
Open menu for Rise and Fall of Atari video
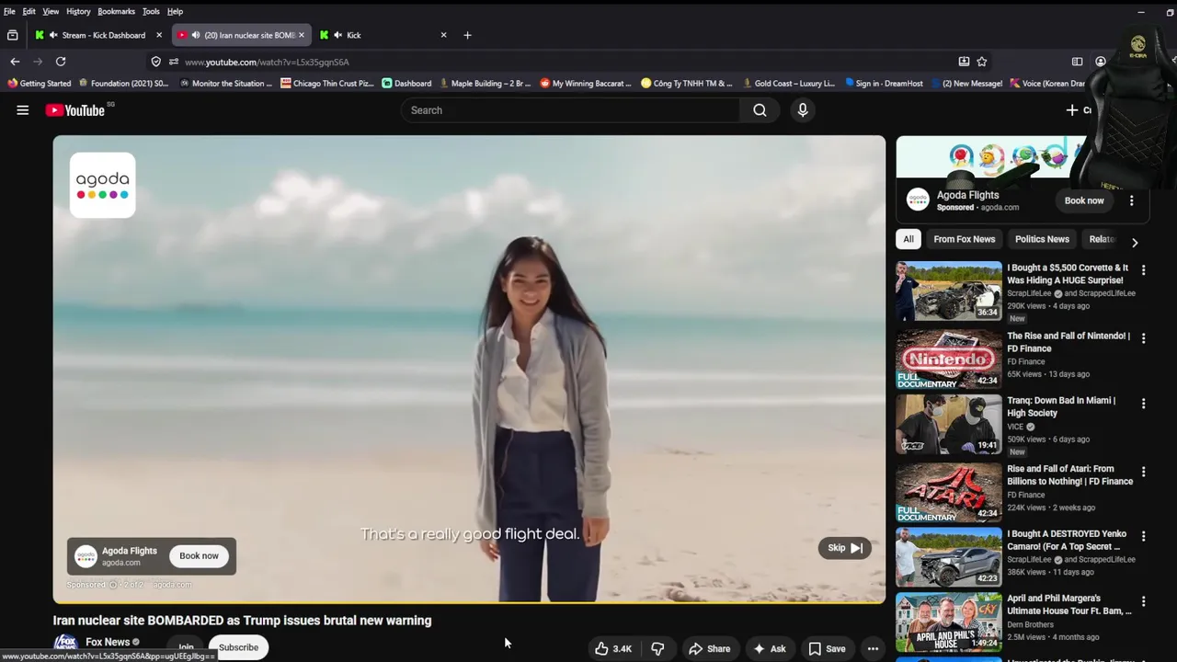(x=1143, y=472)
